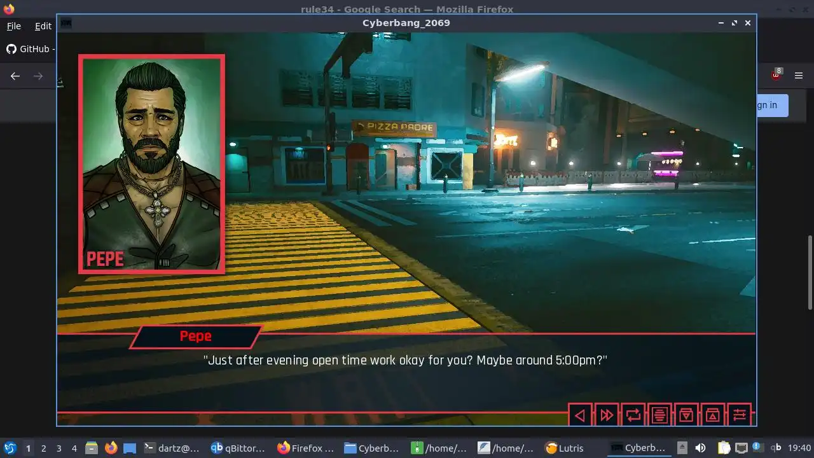Open the Cyberbang_2069 window menu icon
The height and width of the screenshot is (458, 814).
66,23
